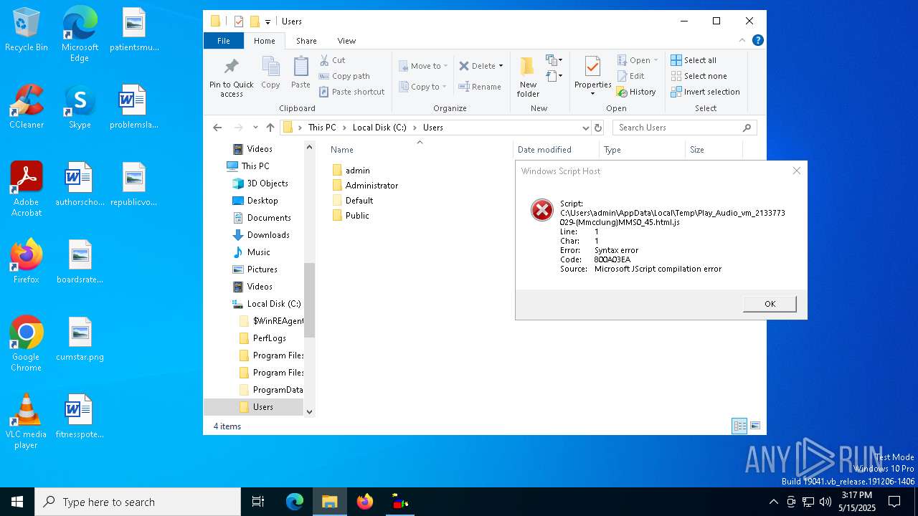Switch to Large icons view layout
The height and width of the screenshot is (516, 918).
[754, 426]
